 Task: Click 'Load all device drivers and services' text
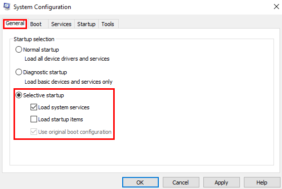67,59
